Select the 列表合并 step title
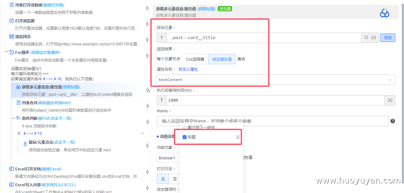The image size is (404, 193). [29, 103]
